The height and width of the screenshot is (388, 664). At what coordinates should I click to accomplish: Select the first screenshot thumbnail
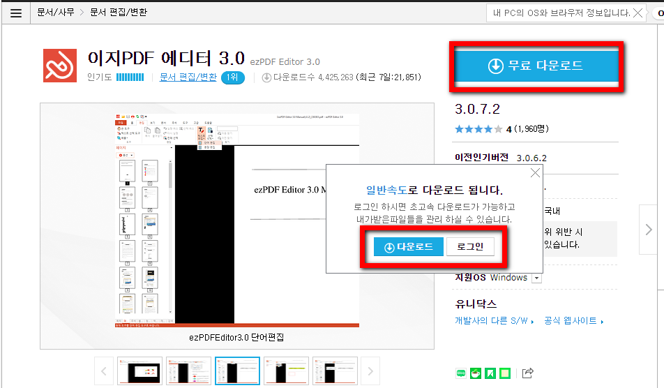tap(139, 371)
